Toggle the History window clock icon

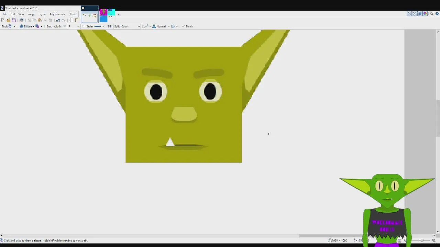tap(415, 14)
